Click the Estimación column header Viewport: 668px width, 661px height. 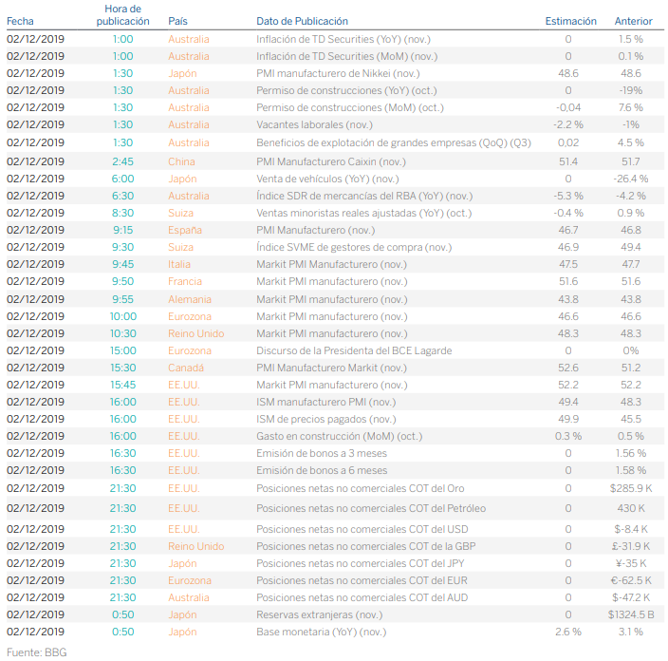click(571, 21)
